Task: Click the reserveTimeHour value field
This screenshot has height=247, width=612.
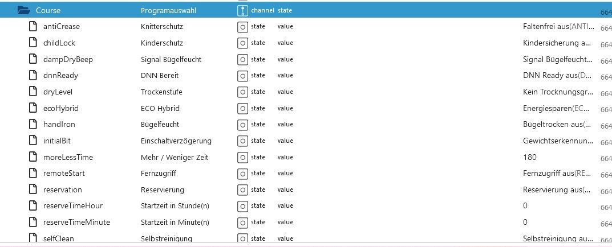Action: click(x=525, y=205)
